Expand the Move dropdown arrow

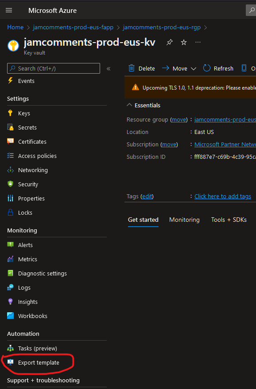coord(194,68)
